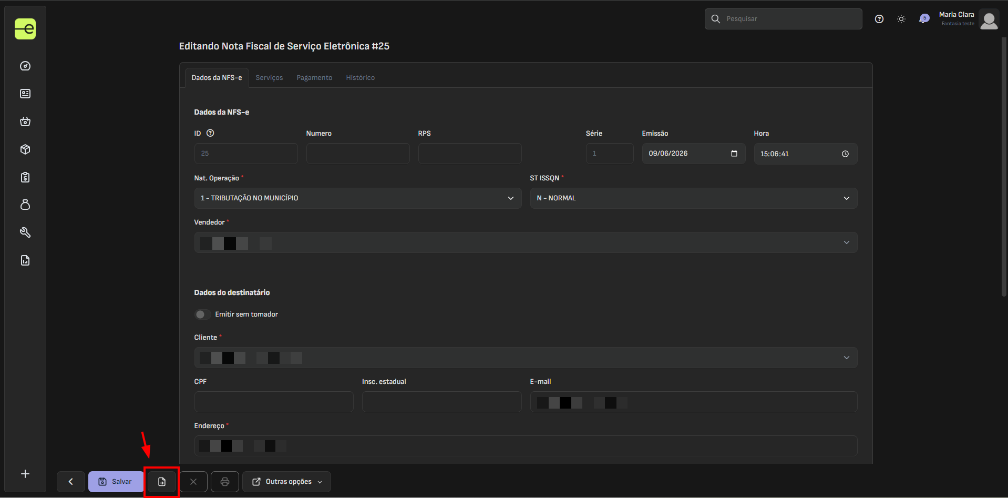Viewport: 1008px width, 498px height.
Task: Click the emit document icon button
Action: click(162, 482)
